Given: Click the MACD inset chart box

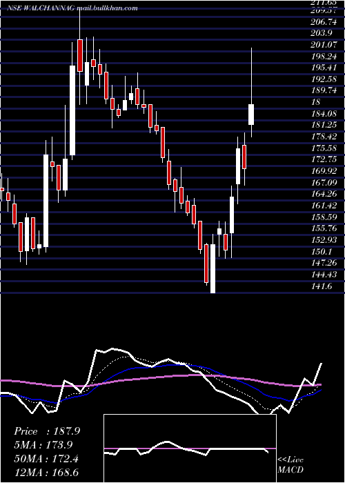Looking at the screenshot, I should click(x=190, y=448).
